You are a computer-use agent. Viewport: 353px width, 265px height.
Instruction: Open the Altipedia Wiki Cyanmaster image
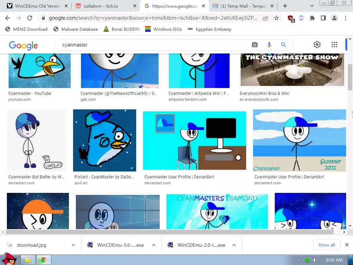(199, 70)
